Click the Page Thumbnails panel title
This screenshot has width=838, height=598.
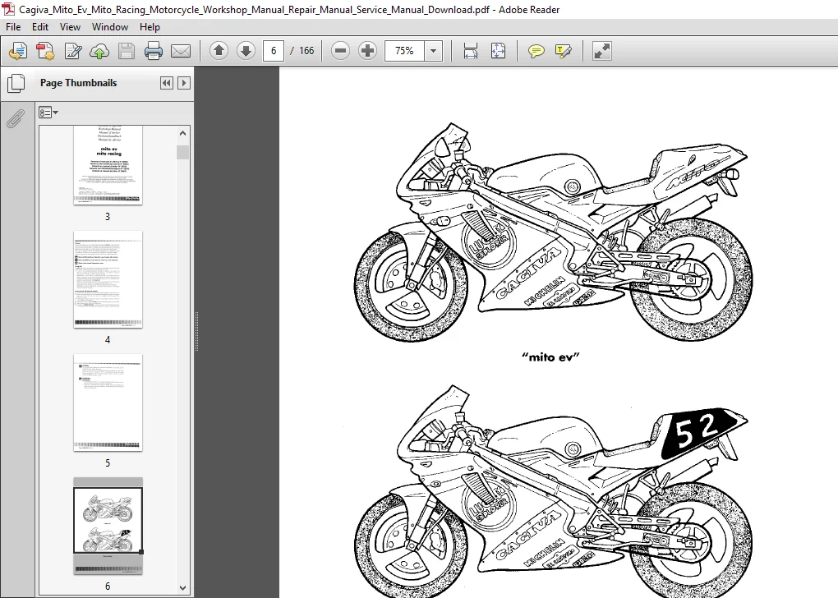click(x=79, y=83)
